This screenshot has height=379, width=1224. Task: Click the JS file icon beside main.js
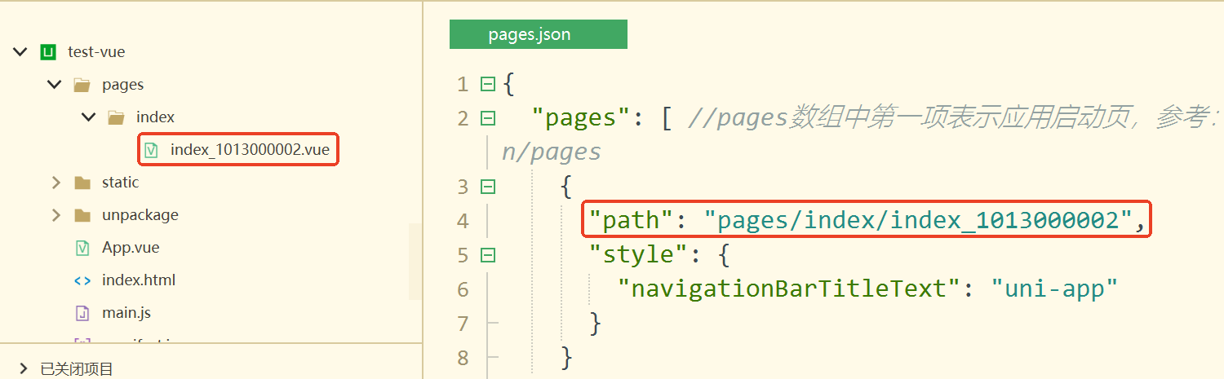[82, 313]
